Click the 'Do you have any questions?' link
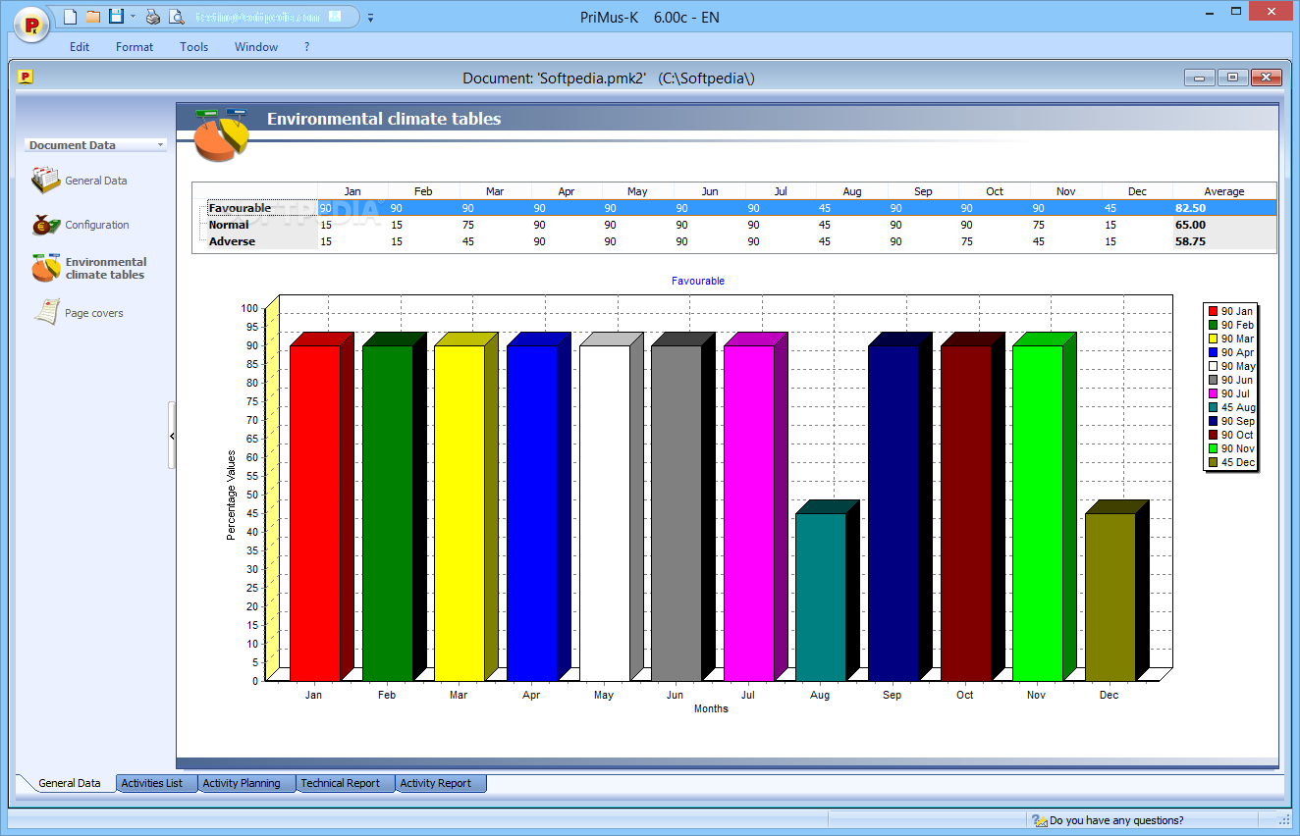1300x836 pixels. click(x=1116, y=820)
